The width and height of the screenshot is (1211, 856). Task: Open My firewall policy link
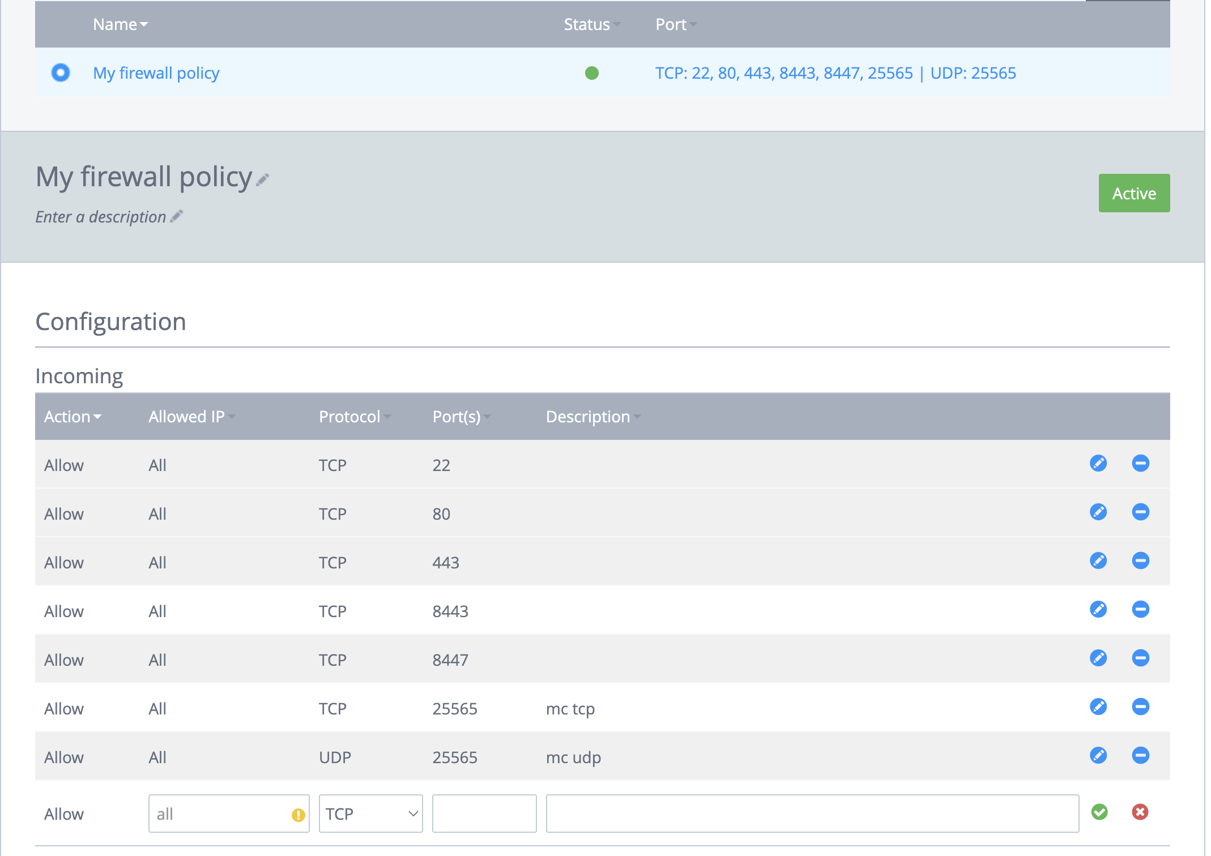point(156,73)
